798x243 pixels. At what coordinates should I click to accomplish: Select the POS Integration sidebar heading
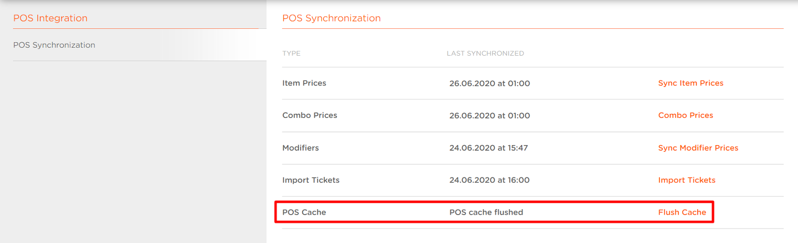pyautogui.click(x=50, y=18)
